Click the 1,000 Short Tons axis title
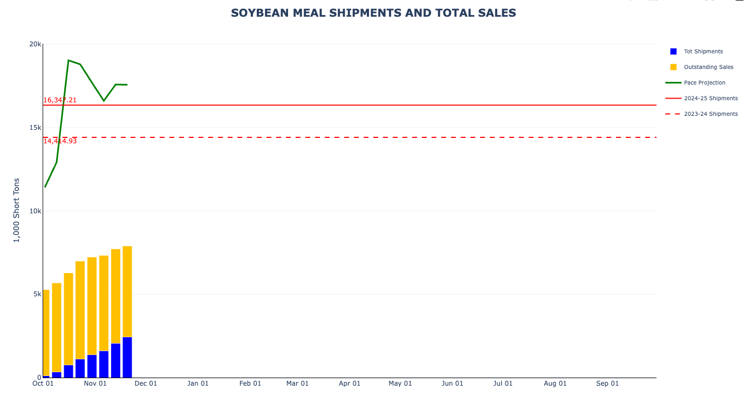The width and height of the screenshot is (752, 404). (16, 210)
